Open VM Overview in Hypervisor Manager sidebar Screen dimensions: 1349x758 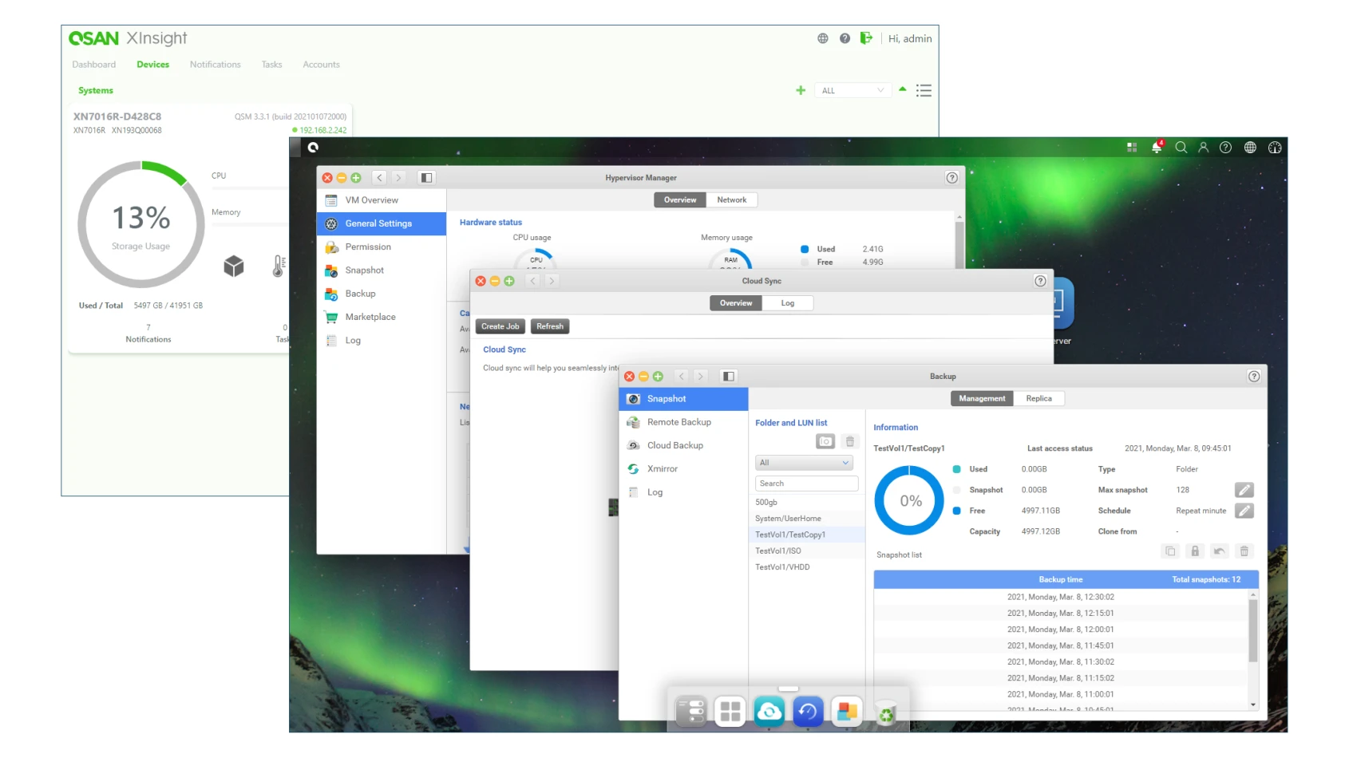pos(382,200)
